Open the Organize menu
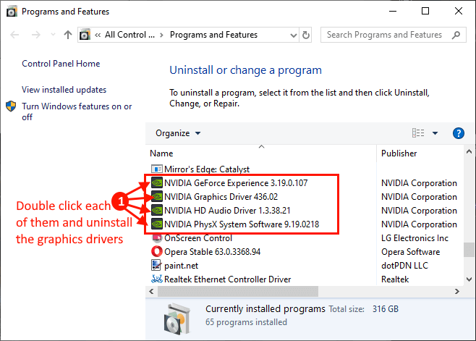Screen dimensions: 476x341 [x=178, y=133]
